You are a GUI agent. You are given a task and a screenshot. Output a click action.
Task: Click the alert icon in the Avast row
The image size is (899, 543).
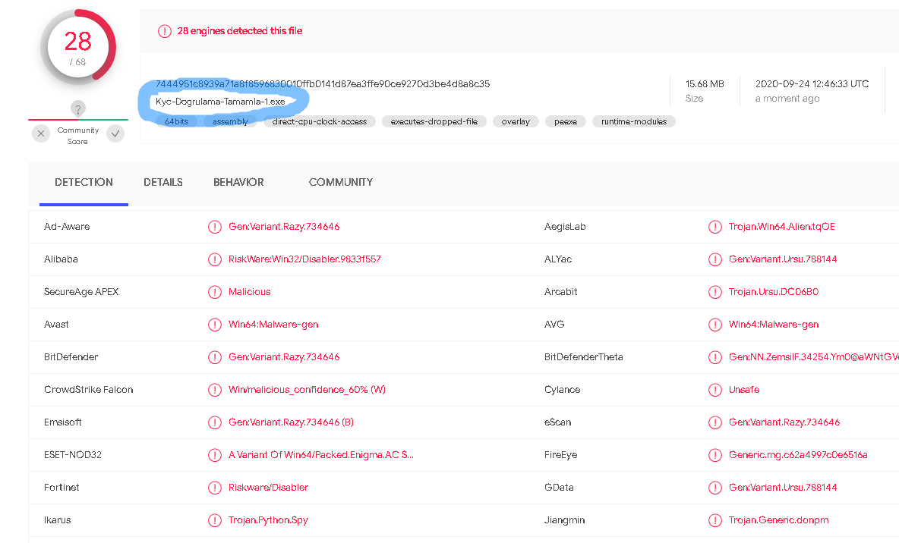click(214, 325)
